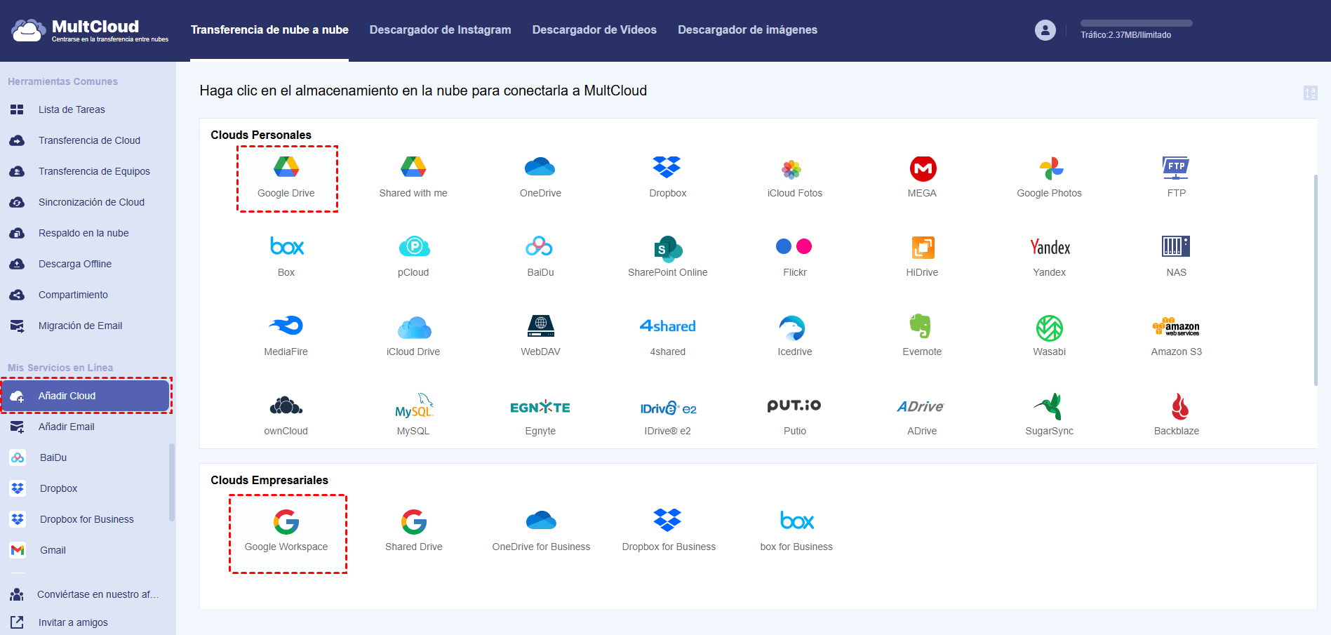The height and width of the screenshot is (635, 1331).
Task: Choose ownCloud
Action: (286, 415)
